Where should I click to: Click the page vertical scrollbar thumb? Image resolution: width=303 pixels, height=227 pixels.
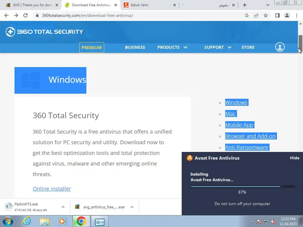(x=300, y=43)
